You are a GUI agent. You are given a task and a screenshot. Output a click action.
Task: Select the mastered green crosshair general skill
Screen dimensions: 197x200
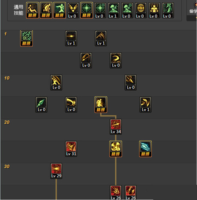click(87, 10)
